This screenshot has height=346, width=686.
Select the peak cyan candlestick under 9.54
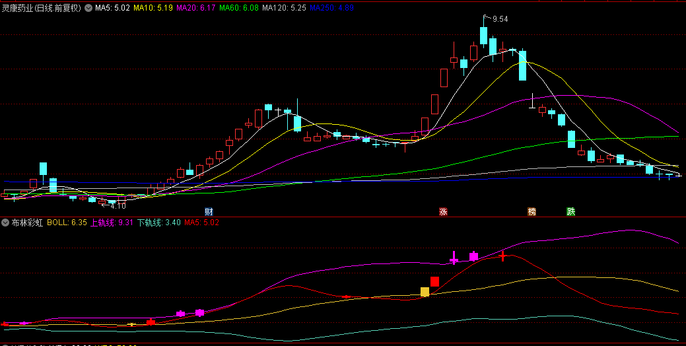483,35
